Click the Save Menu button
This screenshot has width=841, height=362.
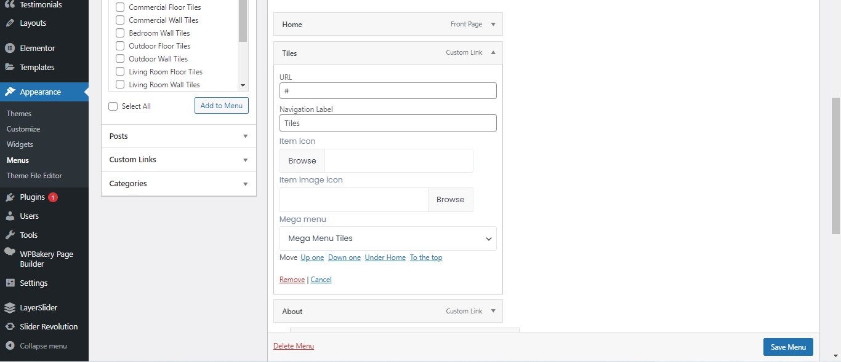tap(788, 347)
